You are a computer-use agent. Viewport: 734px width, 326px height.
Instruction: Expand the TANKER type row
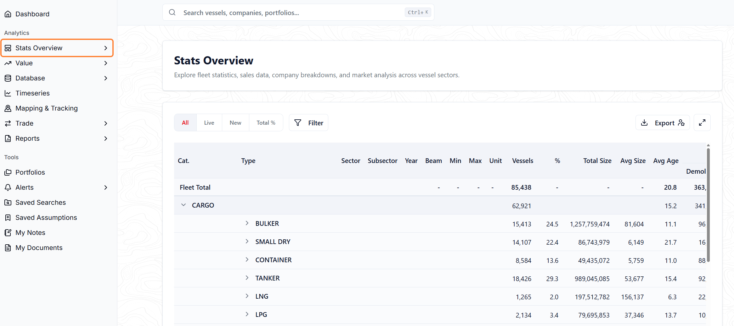(247, 278)
